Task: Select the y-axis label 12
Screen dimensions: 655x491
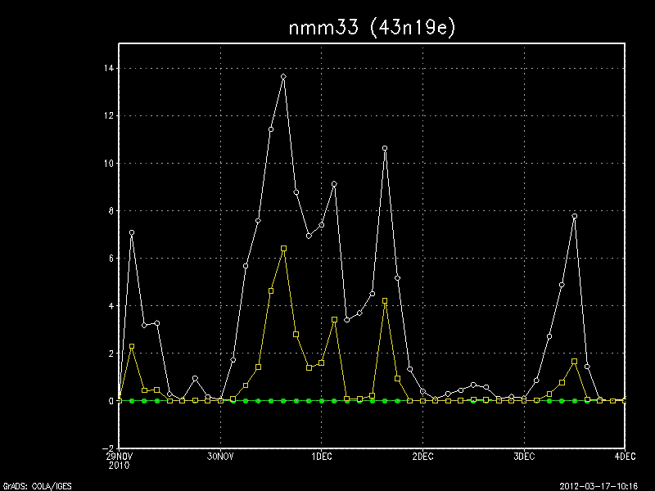Action: click(x=109, y=115)
